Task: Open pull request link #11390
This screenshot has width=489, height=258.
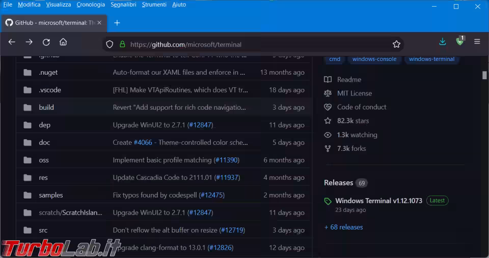Action: [x=227, y=160]
